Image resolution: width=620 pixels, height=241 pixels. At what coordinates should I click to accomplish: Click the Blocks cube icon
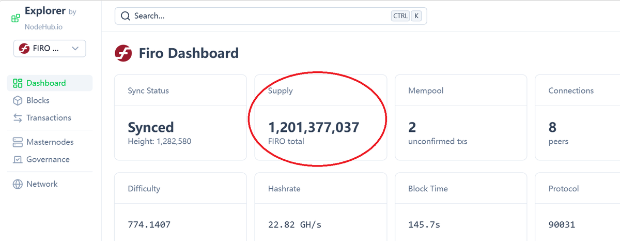(x=18, y=100)
